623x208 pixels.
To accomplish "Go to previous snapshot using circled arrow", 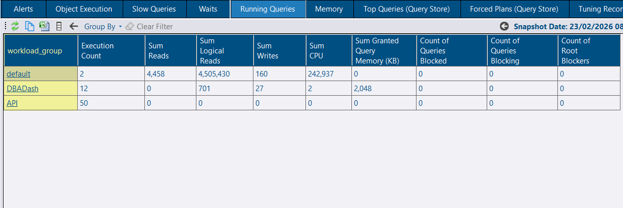I will click(x=504, y=26).
